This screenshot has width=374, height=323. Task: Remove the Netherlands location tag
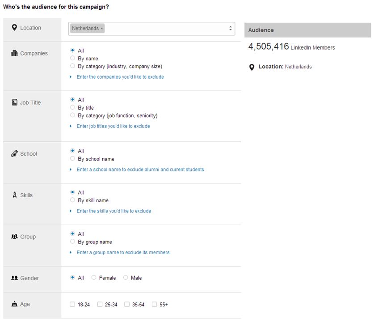pyautogui.click(x=102, y=29)
